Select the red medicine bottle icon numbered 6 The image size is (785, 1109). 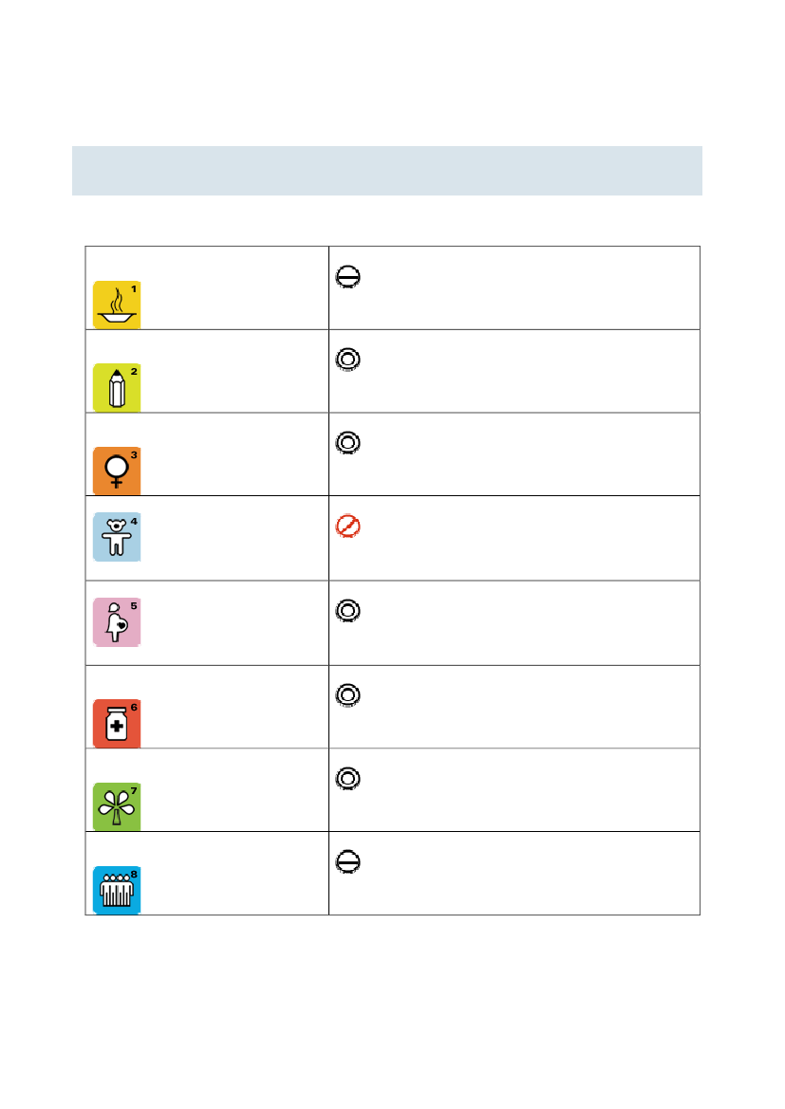click(x=117, y=724)
